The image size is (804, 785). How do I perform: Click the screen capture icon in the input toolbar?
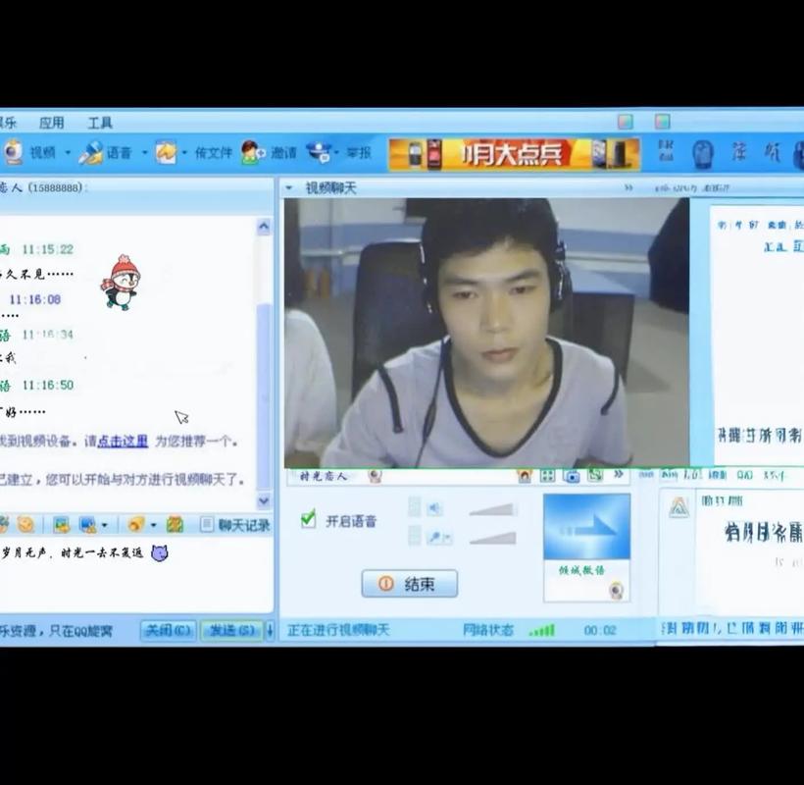point(87,524)
